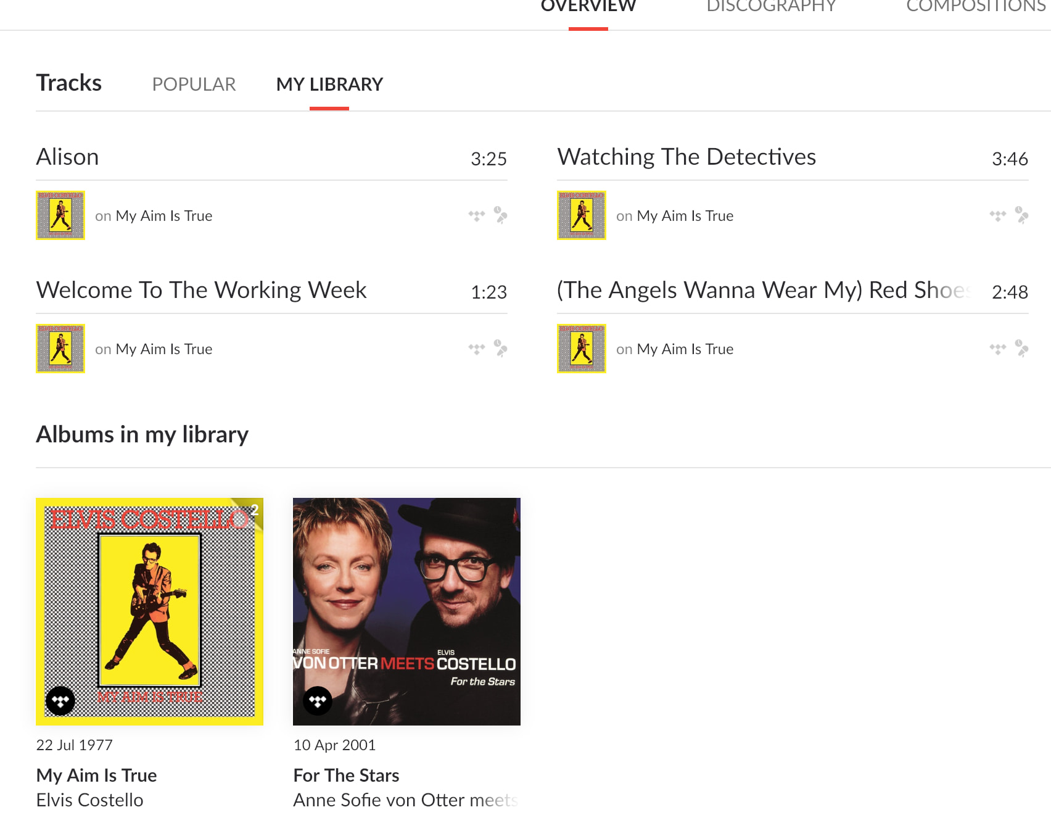
Task: Click album thumbnail in Welcome To The Working Week row
Action: [x=60, y=349]
